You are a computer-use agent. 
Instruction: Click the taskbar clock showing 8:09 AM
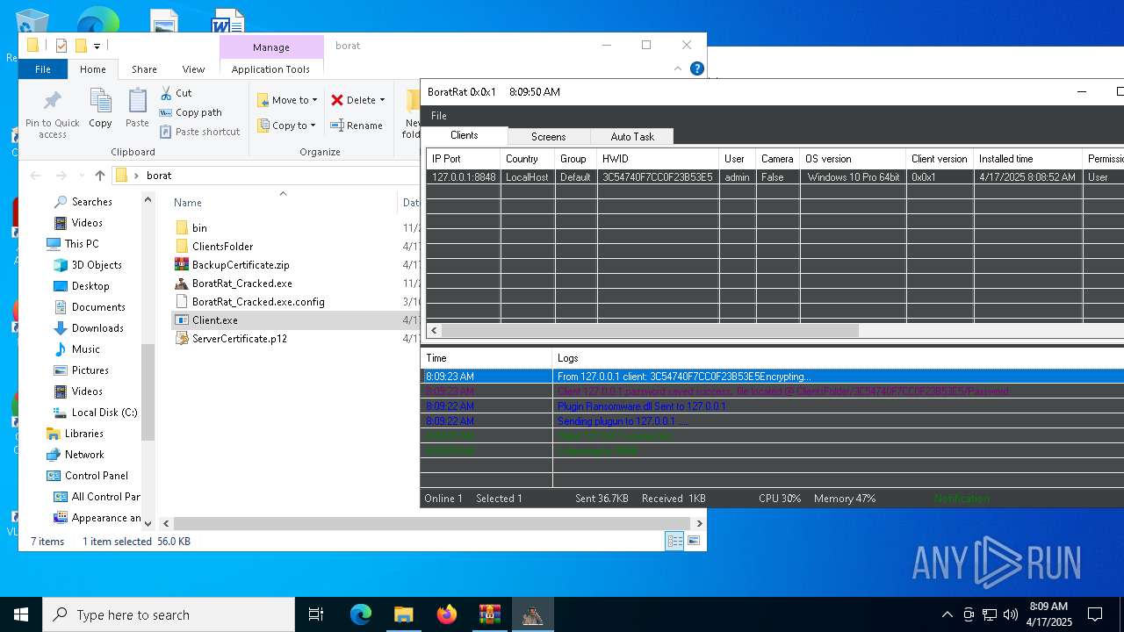click(x=1048, y=614)
